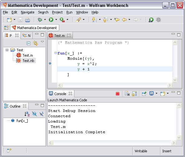Click the gray gear toolbar icon
This screenshot has height=157, width=185.
[x=159, y=20]
